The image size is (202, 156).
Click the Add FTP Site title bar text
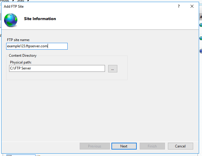pyautogui.click(x=14, y=6)
